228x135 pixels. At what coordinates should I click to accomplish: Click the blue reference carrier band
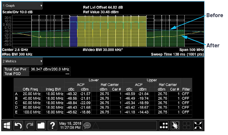tap(74, 31)
